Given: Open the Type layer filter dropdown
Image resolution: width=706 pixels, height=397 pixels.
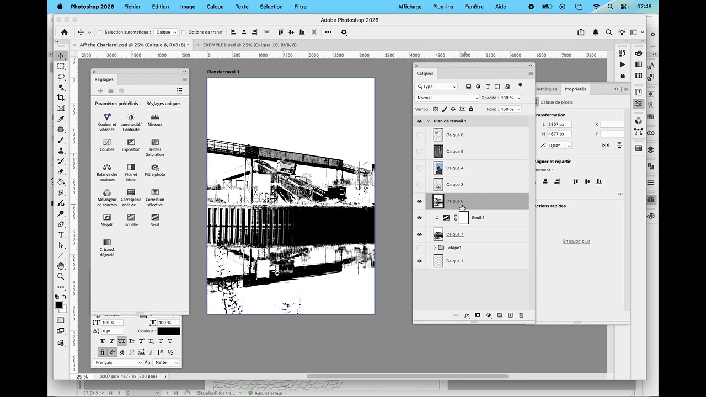Looking at the screenshot, I should [x=436, y=87].
